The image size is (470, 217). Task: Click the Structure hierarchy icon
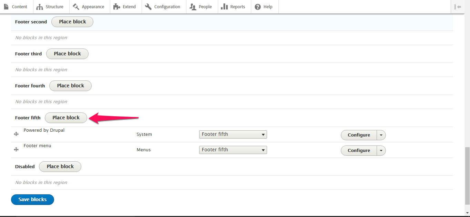[40, 7]
